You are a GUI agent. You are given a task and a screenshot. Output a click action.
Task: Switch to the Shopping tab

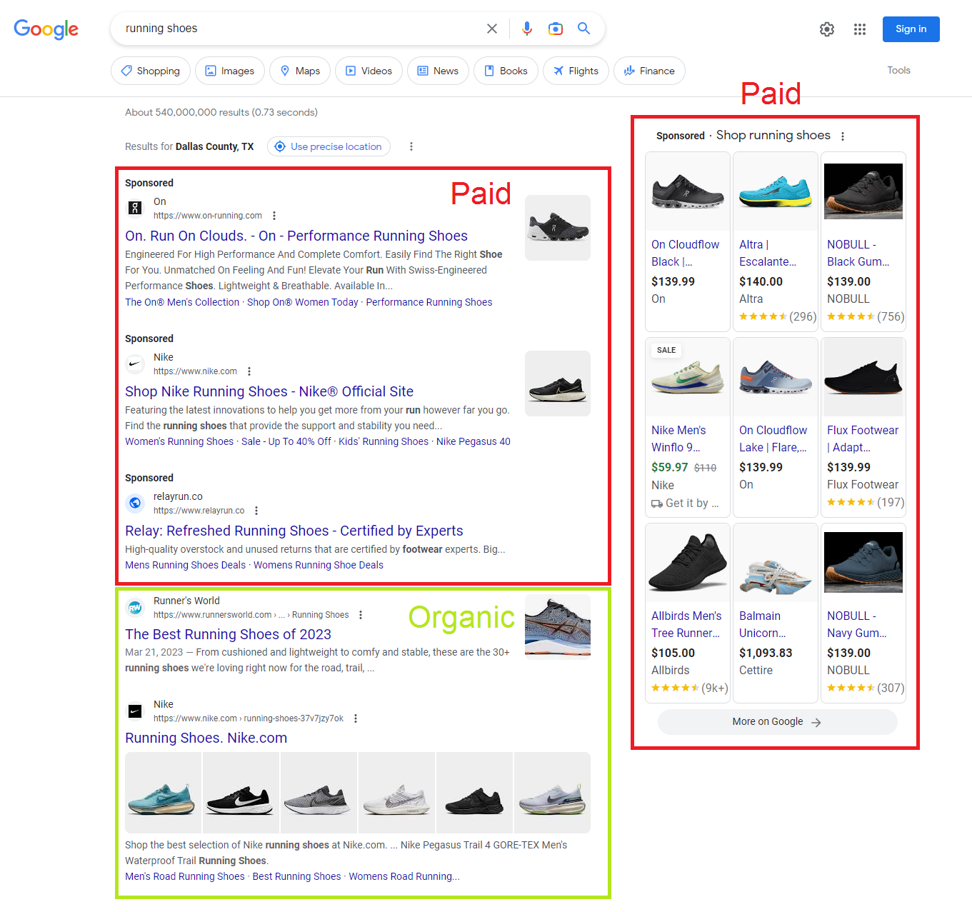coord(151,71)
